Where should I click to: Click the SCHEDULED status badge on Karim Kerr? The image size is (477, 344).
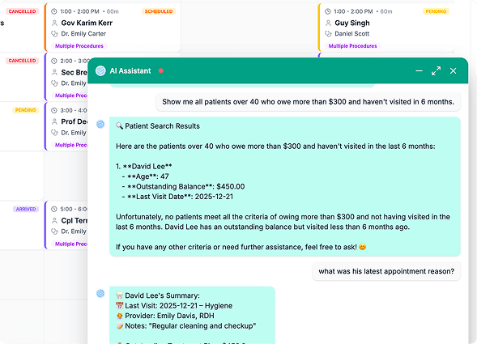(159, 11)
